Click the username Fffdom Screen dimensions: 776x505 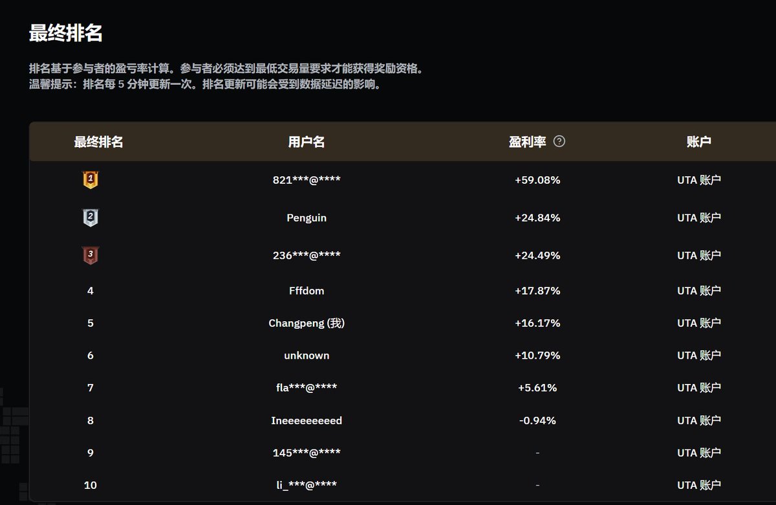click(307, 291)
